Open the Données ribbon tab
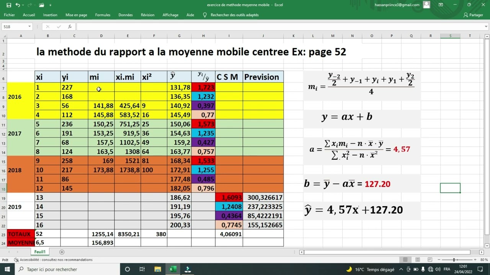 click(126, 15)
